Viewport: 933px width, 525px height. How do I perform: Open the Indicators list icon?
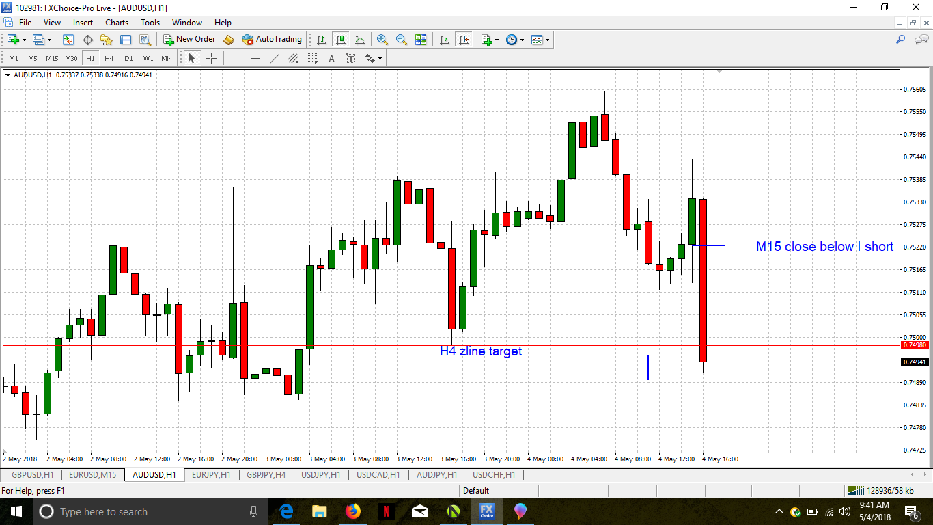tap(486, 40)
